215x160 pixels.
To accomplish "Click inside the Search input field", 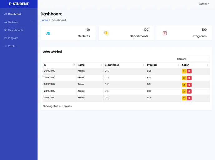I will point(198,59).
